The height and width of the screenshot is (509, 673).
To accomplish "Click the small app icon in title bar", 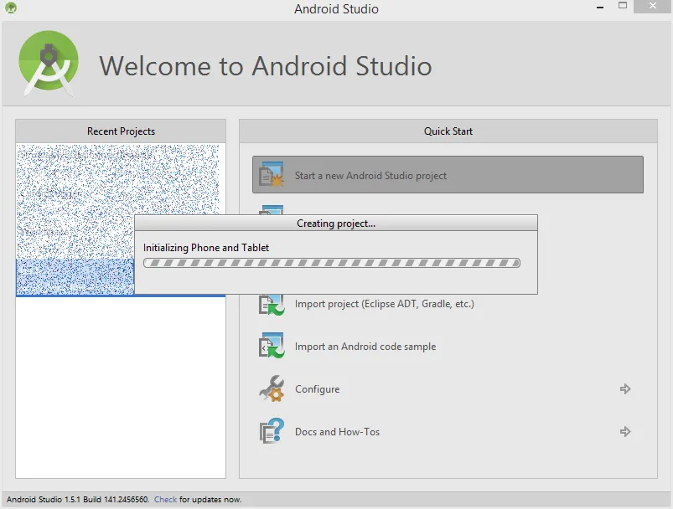I will point(10,8).
